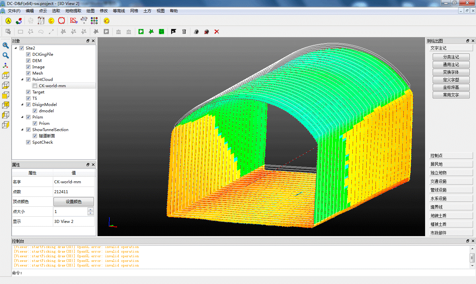
Task: Select the top view cube icon
Action: pos(6,75)
